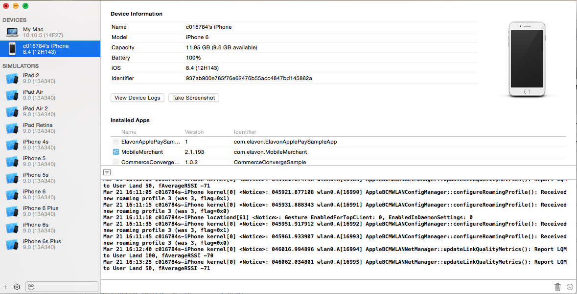Select the 'iPhone 6 Plus' simulator label
Screen dimensions: 577x294
41,208
